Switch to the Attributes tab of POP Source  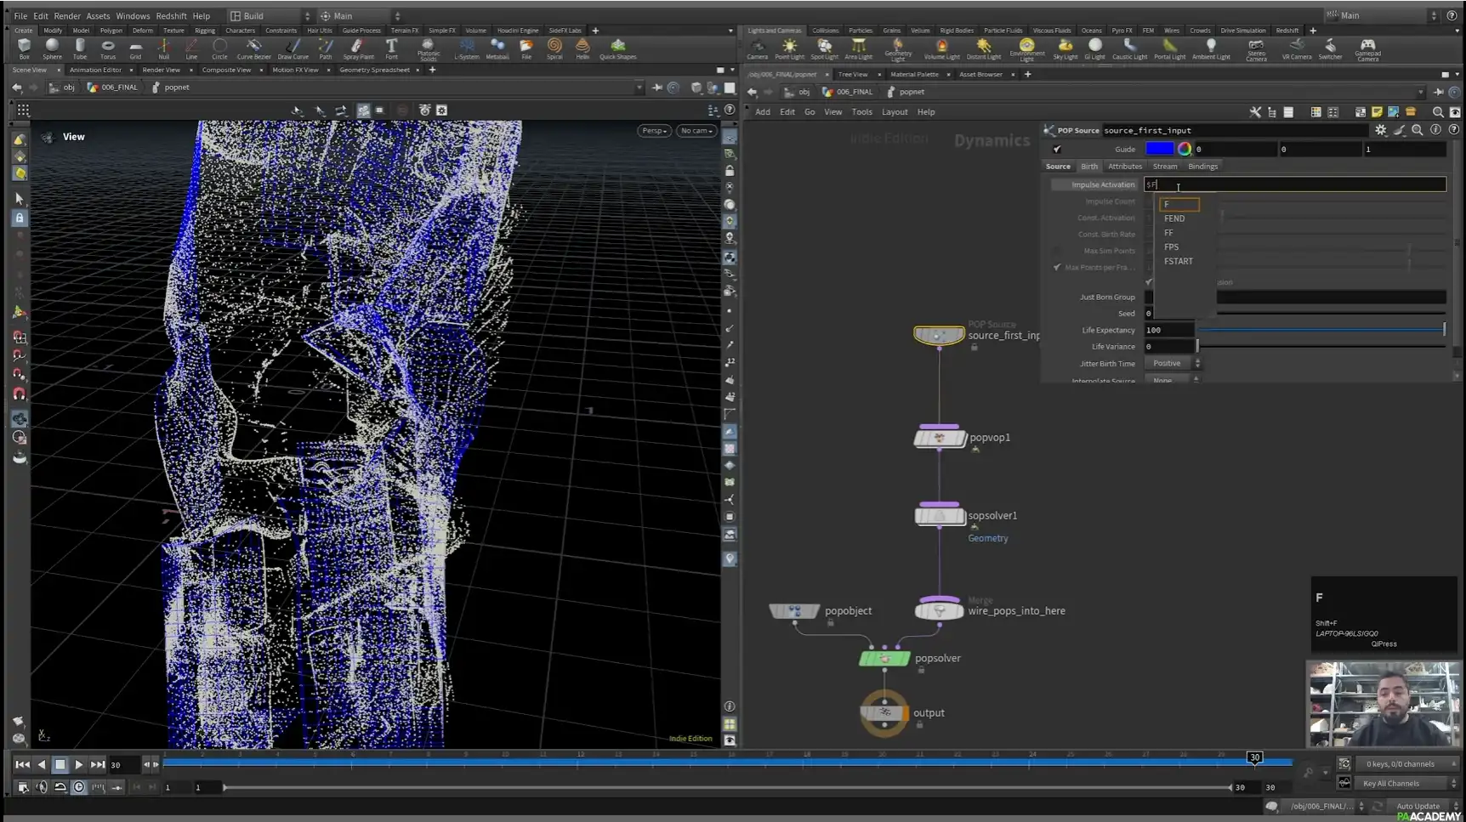(x=1124, y=166)
